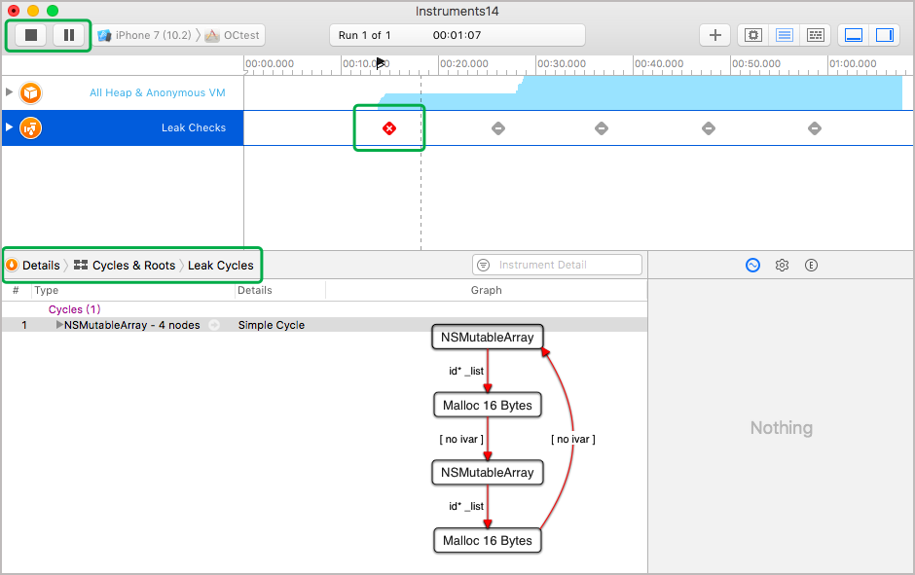The image size is (915, 575).
Task: Open the display settings gear in the inspector
Action: pos(782,265)
